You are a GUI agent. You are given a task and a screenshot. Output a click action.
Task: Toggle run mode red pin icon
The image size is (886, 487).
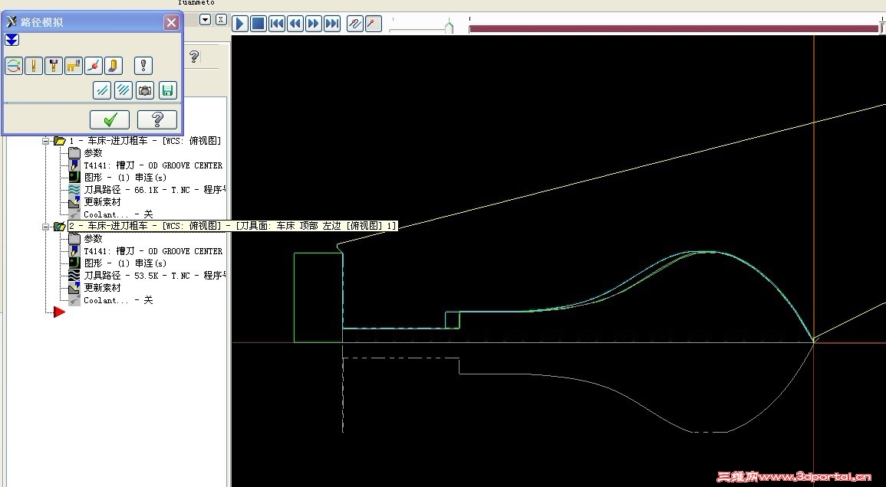[x=373, y=24]
